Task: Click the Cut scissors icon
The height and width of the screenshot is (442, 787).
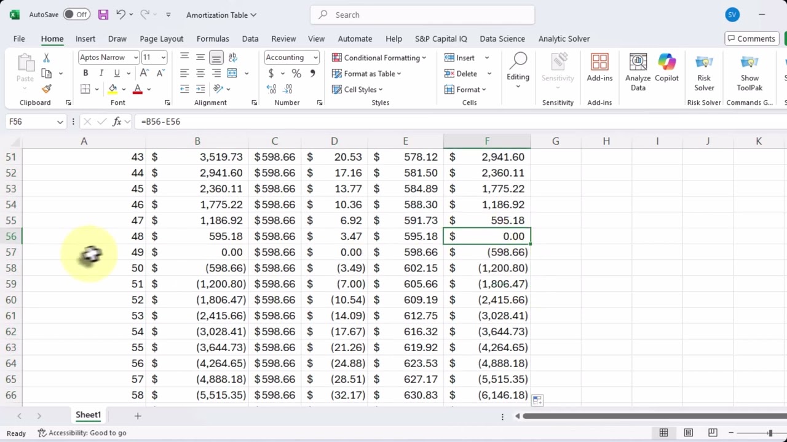Action: 46,58
